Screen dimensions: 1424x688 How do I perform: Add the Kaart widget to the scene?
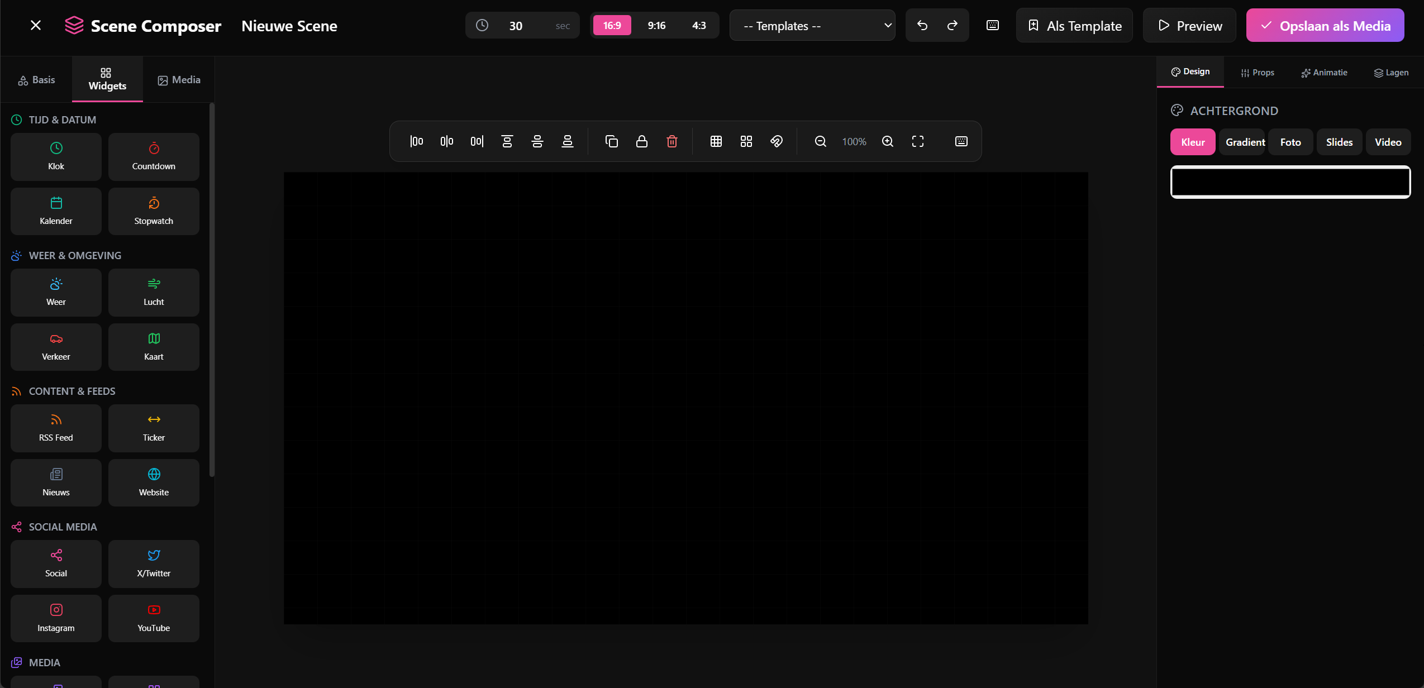154,346
